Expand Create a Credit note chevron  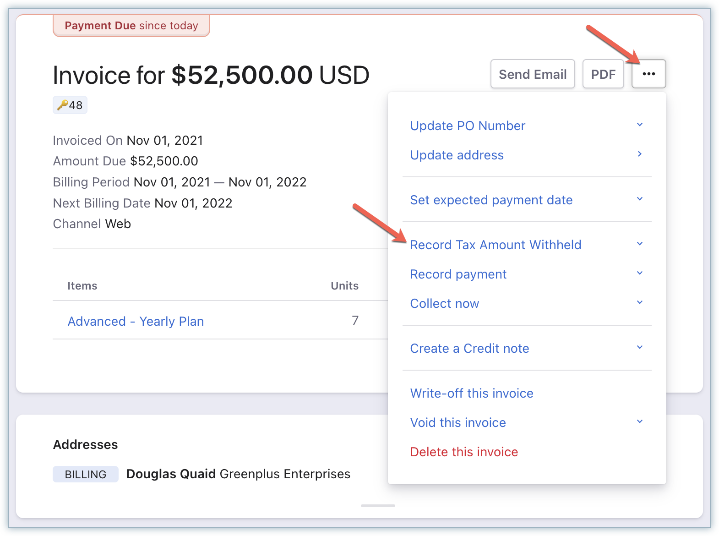pyautogui.click(x=640, y=347)
